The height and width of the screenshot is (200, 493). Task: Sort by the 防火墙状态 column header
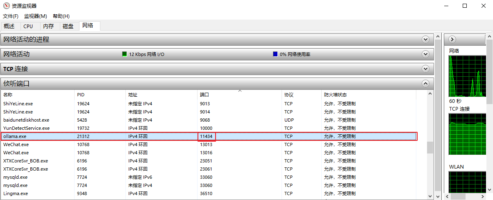(369, 95)
